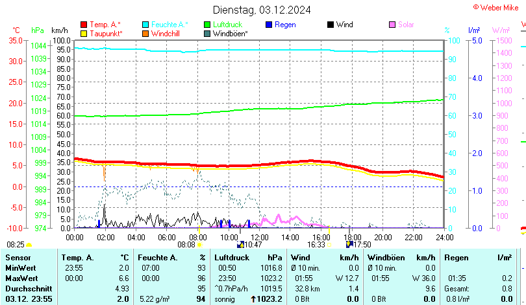
Task: Click the MinWert row label
Action: click(x=21, y=268)
